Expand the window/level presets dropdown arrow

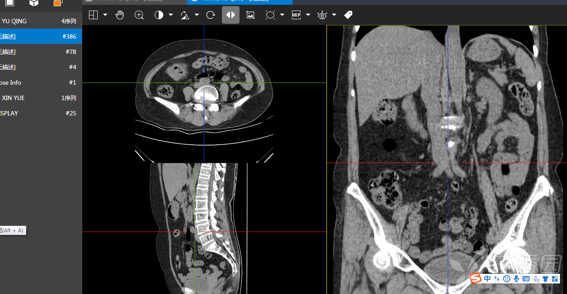pos(171,15)
